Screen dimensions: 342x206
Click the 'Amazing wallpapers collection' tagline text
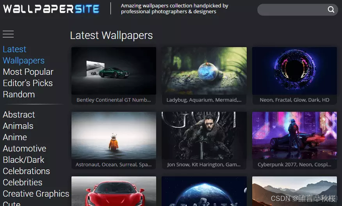coord(175,9)
